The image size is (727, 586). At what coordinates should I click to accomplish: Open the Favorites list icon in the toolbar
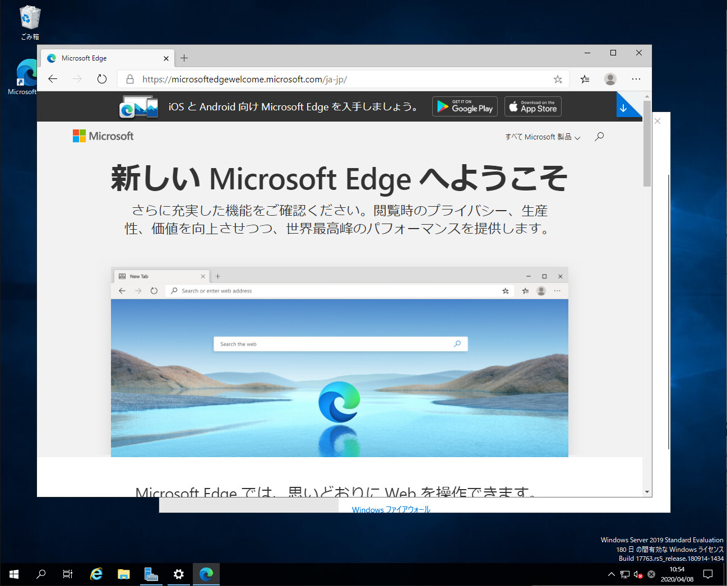click(585, 79)
